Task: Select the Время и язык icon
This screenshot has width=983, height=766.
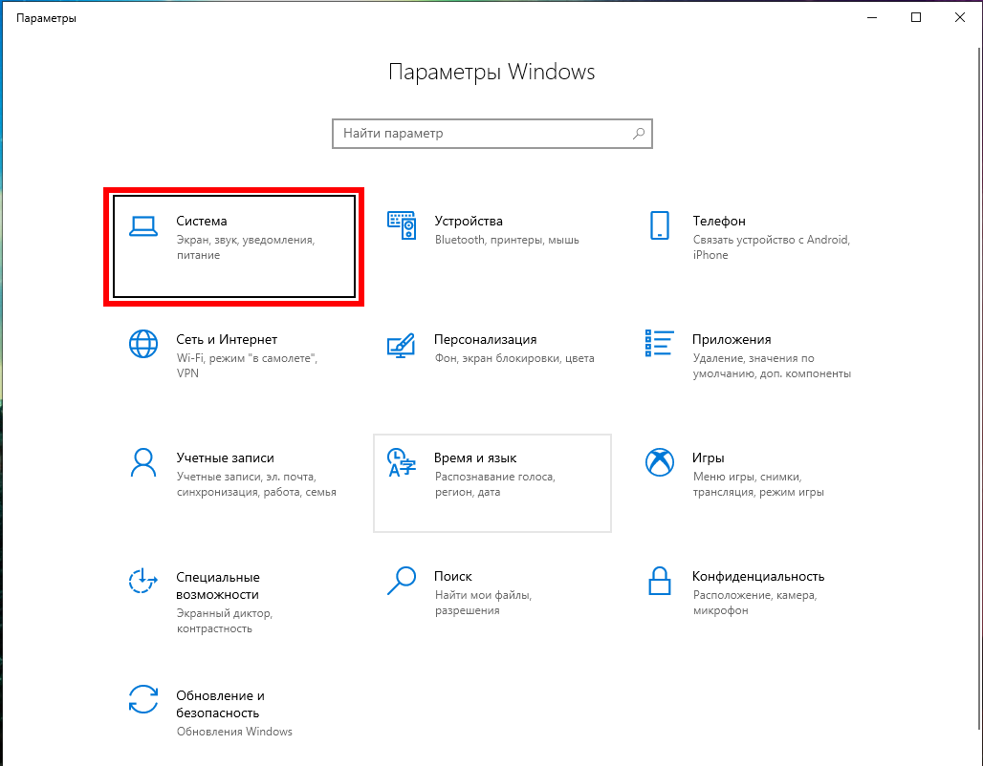Action: [x=401, y=462]
